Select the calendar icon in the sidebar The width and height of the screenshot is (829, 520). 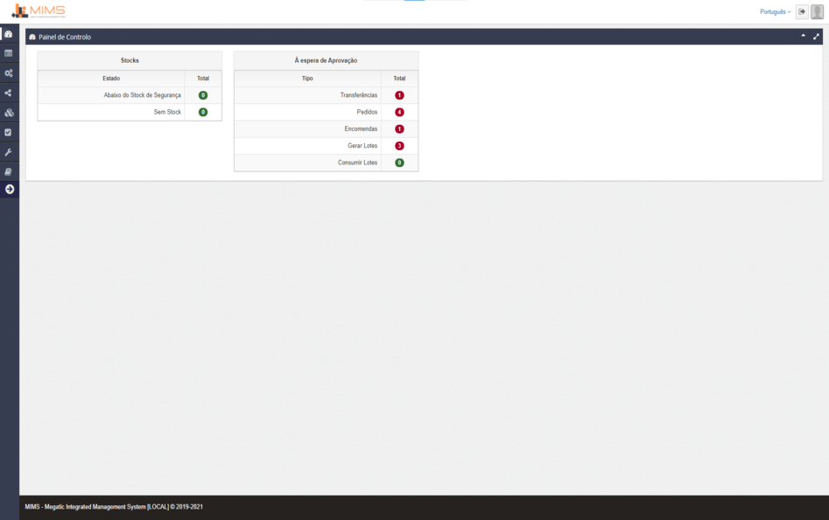[x=10, y=53]
